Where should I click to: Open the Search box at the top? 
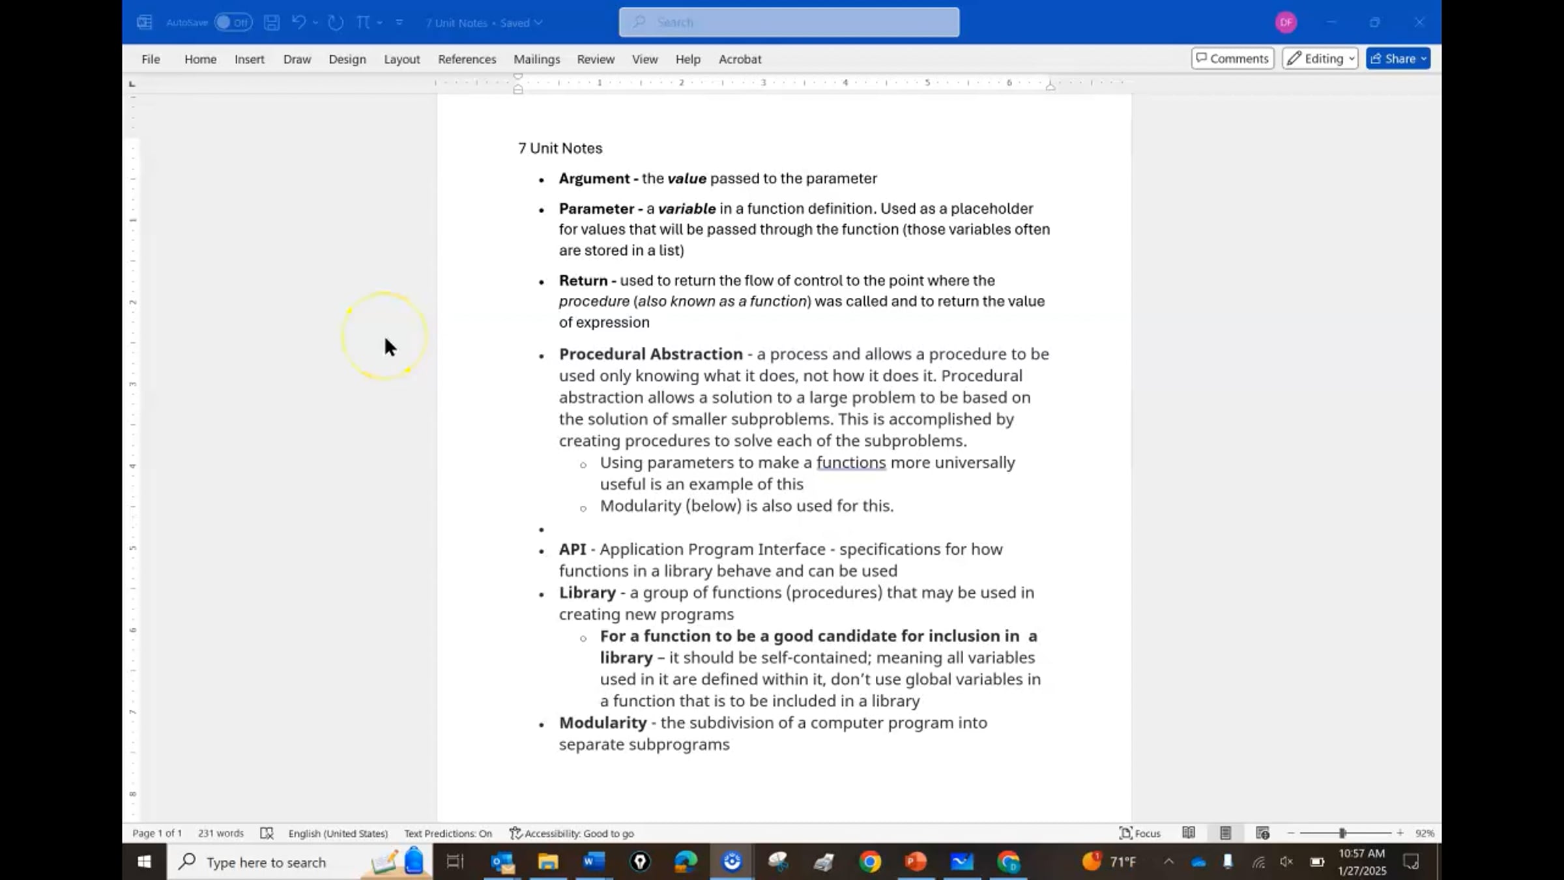click(787, 22)
